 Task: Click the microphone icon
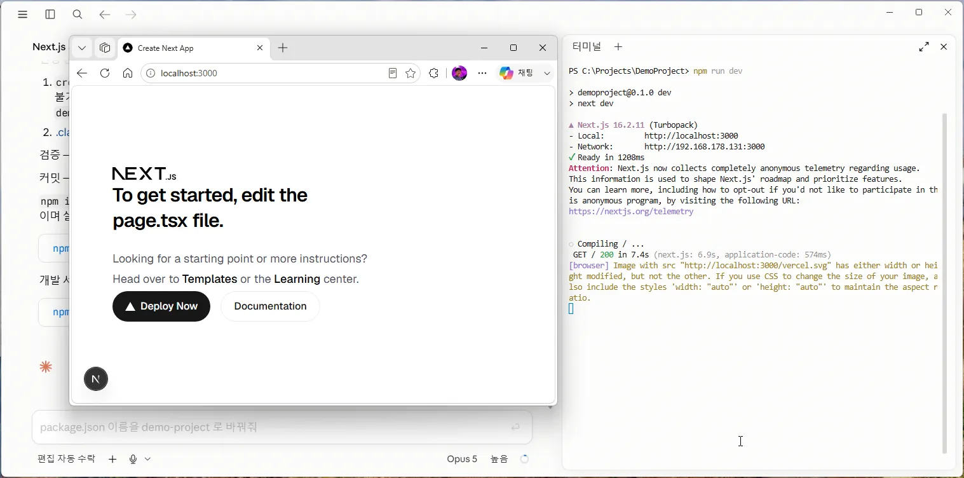point(133,459)
